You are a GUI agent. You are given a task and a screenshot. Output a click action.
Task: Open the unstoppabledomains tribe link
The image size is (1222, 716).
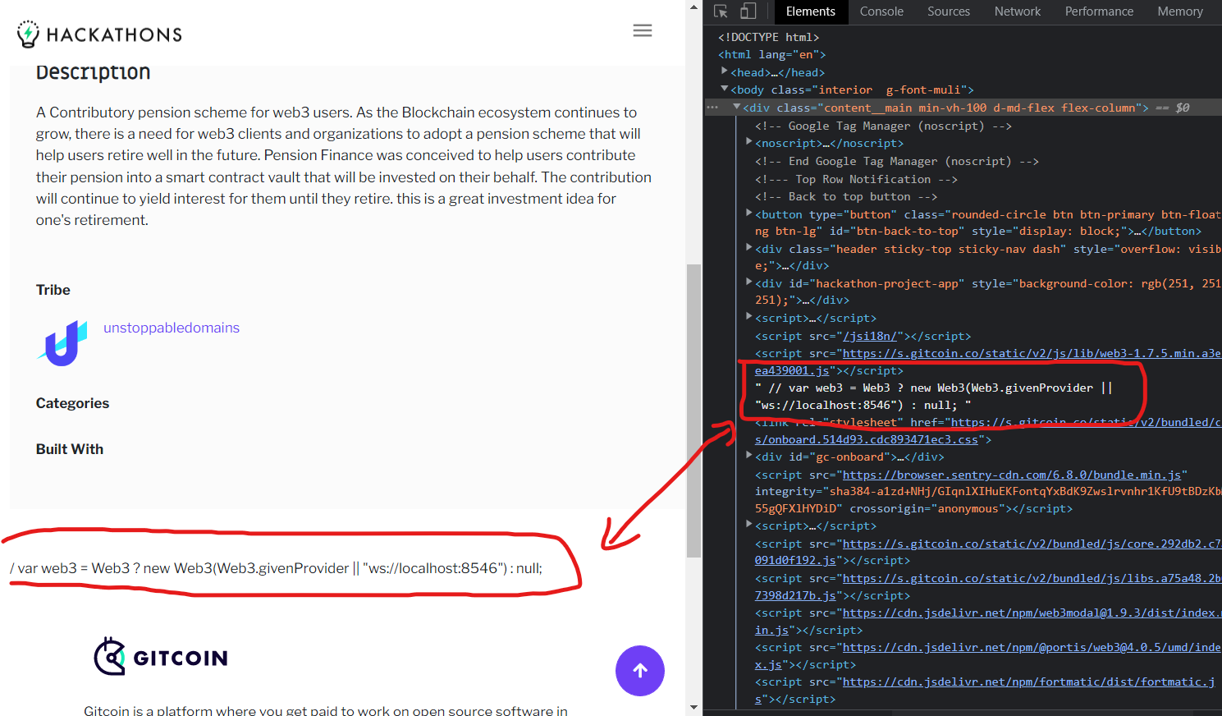point(172,328)
